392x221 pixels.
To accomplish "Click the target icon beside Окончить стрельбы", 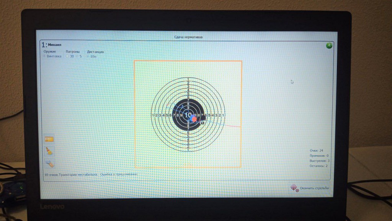I will click(x=294, y=188).
